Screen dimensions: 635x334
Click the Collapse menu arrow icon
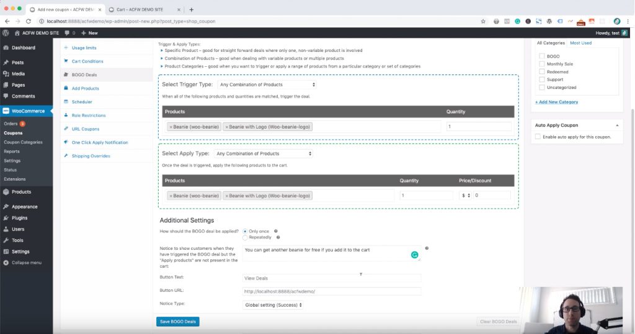click(6, 262)
